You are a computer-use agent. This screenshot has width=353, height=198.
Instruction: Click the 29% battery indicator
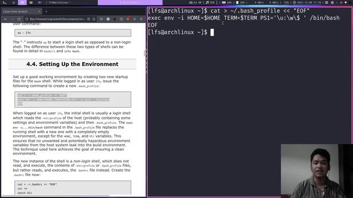coord(240,2)
